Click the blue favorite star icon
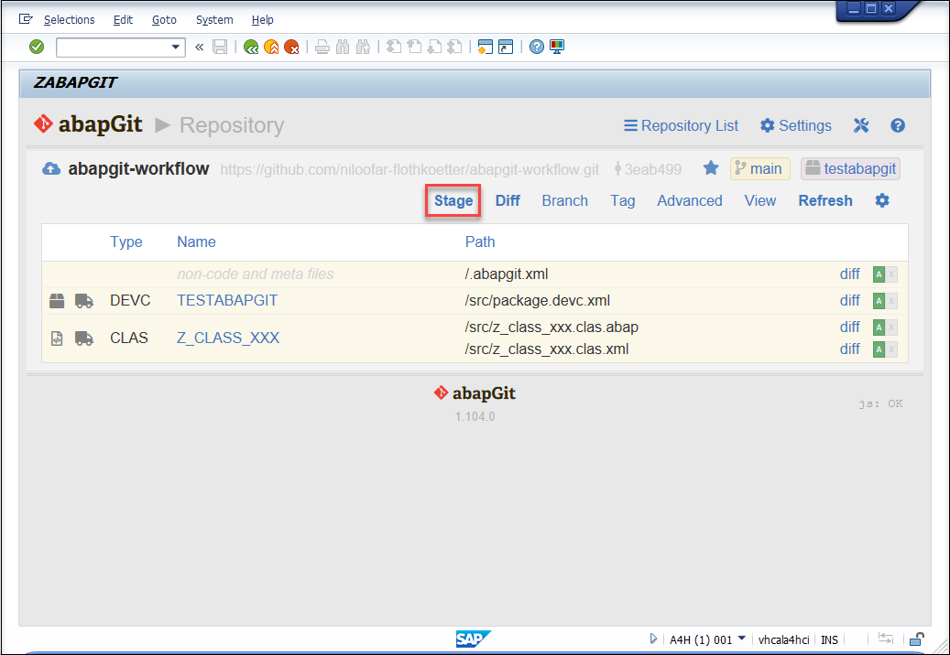Viewport: 950px width, 655px height. (711, 168)
